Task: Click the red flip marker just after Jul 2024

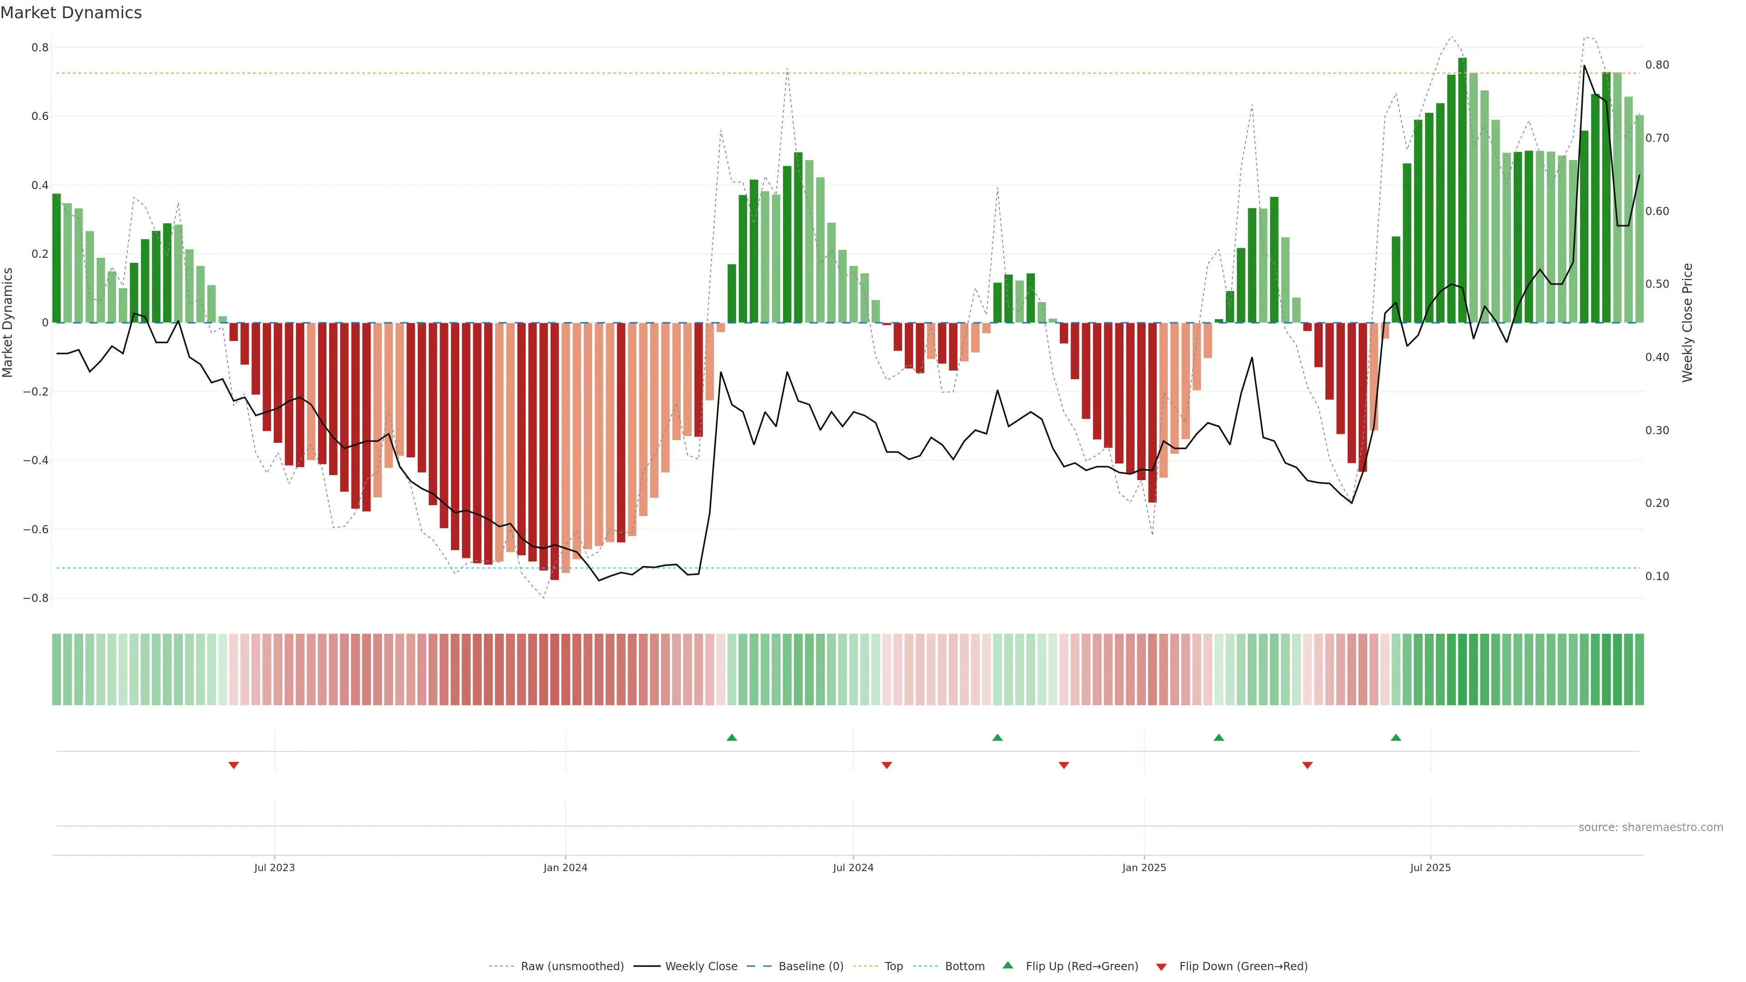Action: point(887,765)
